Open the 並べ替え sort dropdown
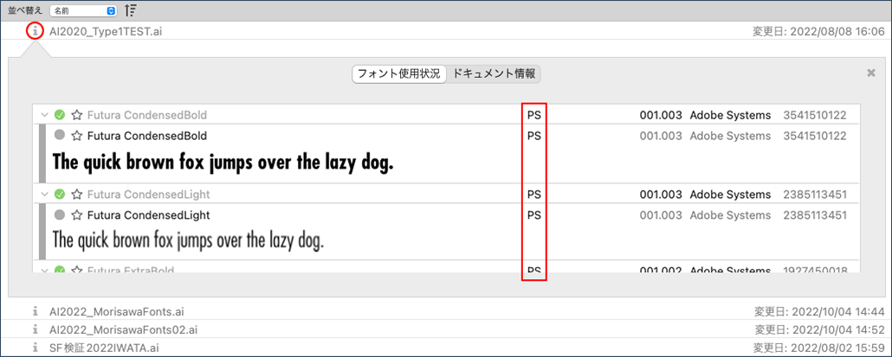The height and width of the screenshot is (357, 892). [82, 10]
